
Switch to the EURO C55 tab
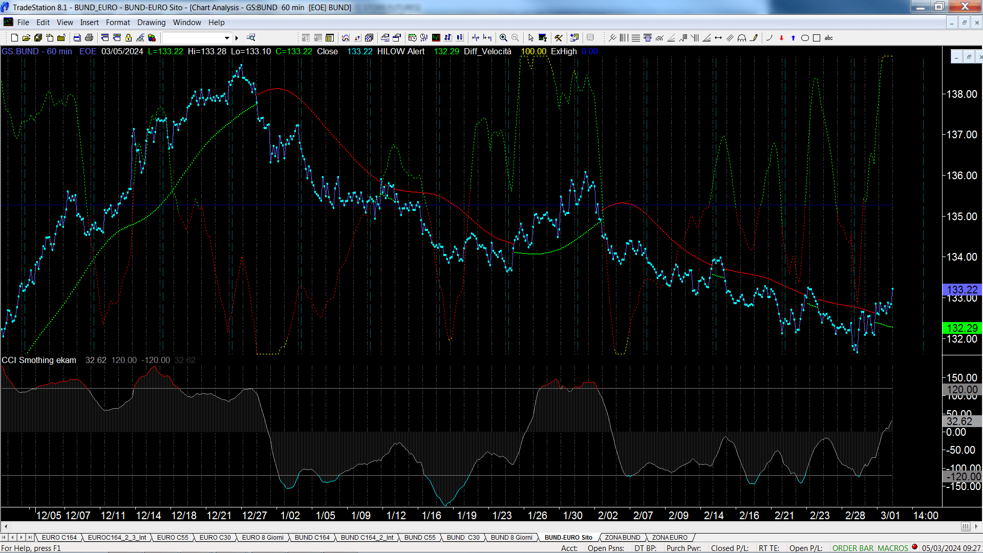point(173,537)
